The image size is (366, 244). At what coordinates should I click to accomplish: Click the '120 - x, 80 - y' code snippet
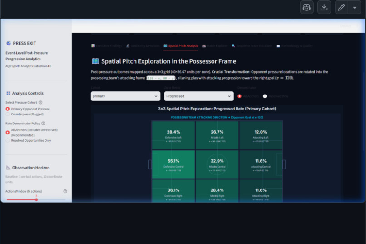pos(161,78)
